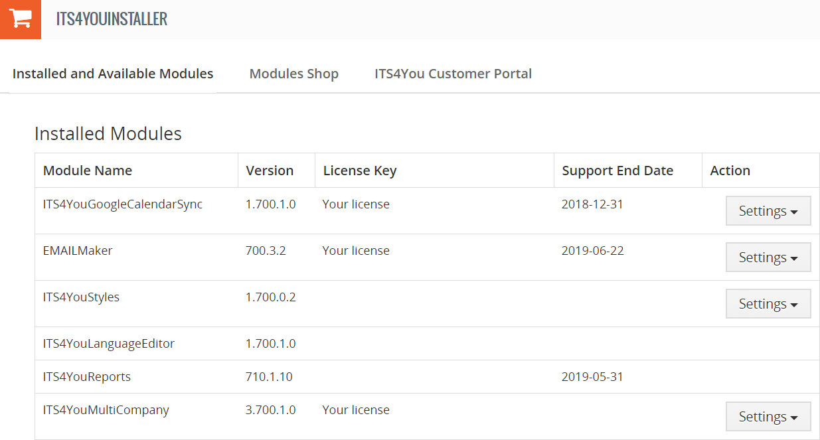Viewport: 820px width, 440px height.
Task: Click the Support End Date column header
Action: point(617,171)
